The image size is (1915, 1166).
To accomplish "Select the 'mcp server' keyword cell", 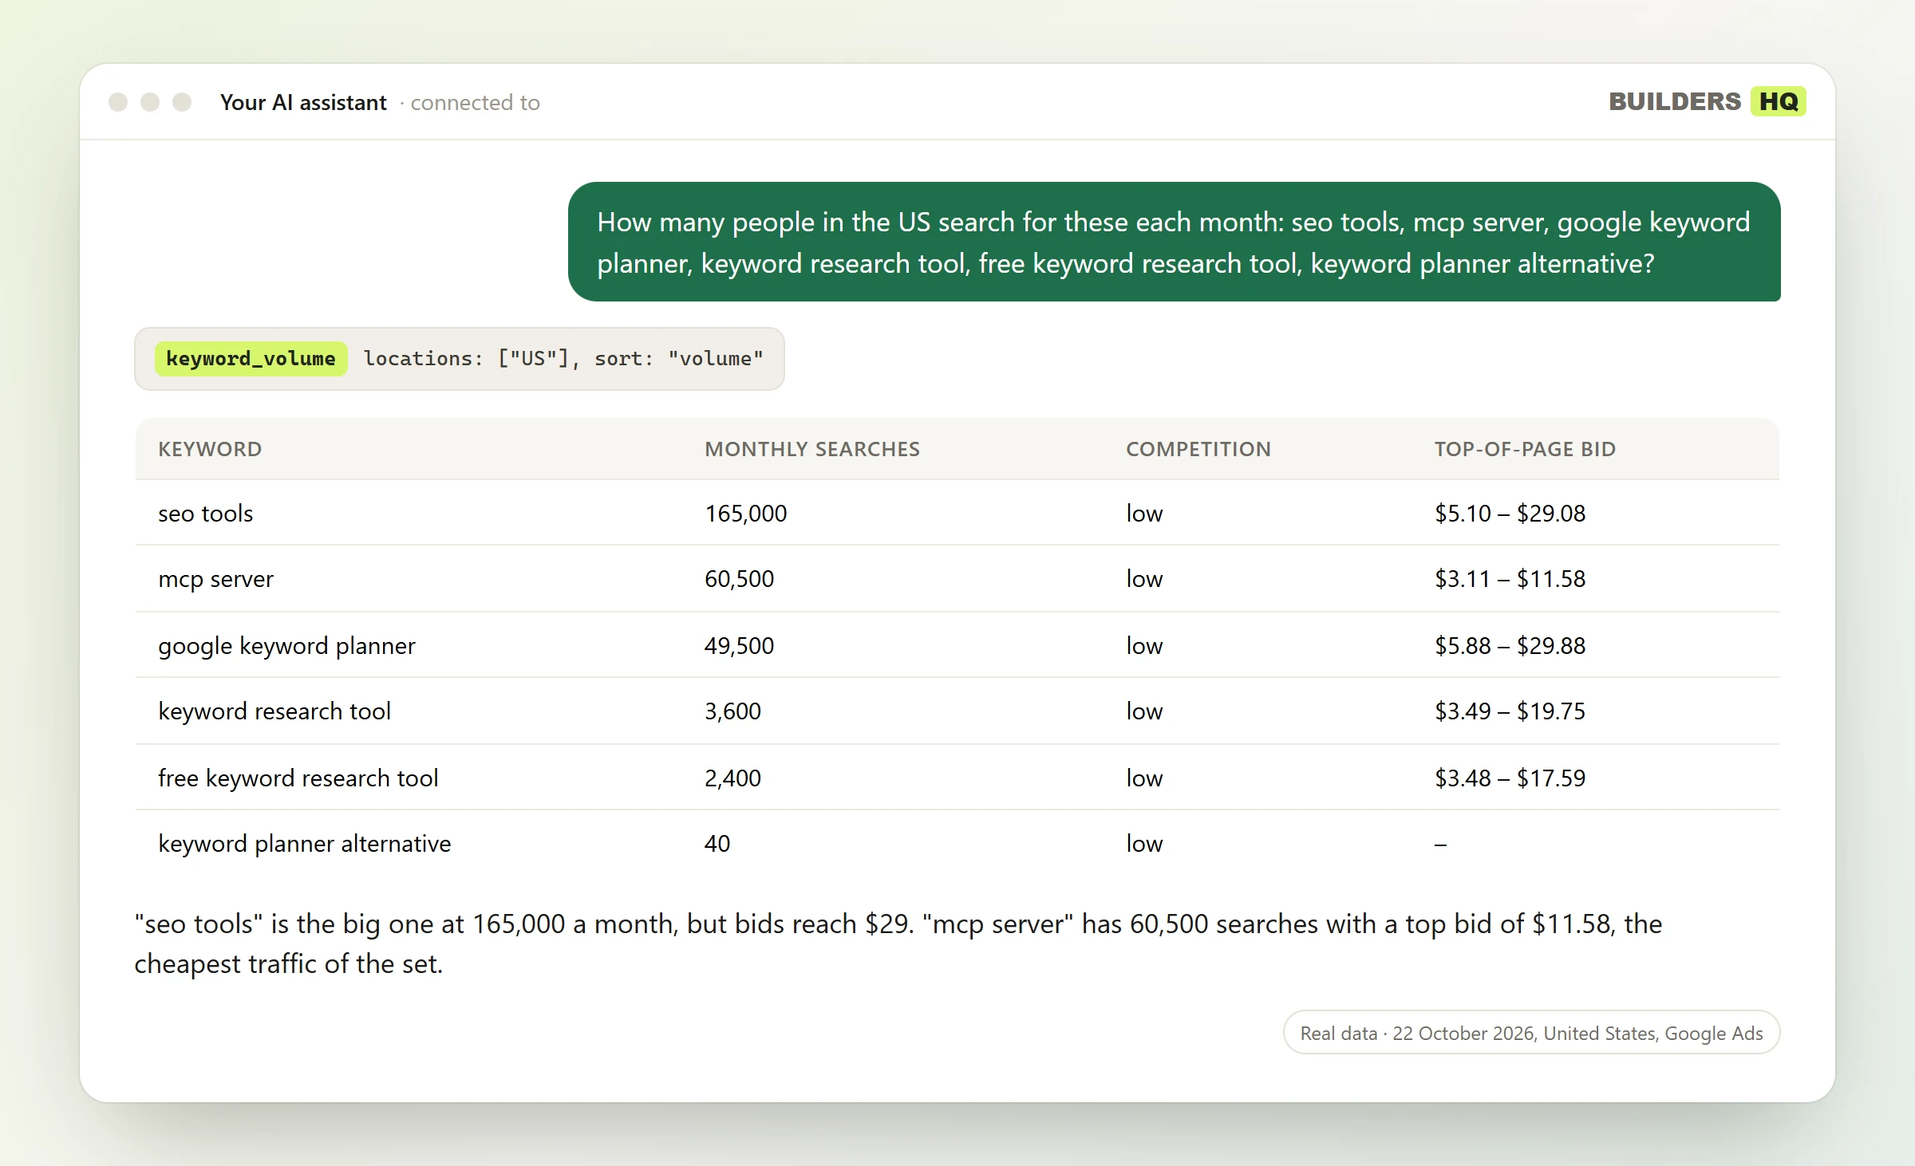I will click(x=215, y=579).
